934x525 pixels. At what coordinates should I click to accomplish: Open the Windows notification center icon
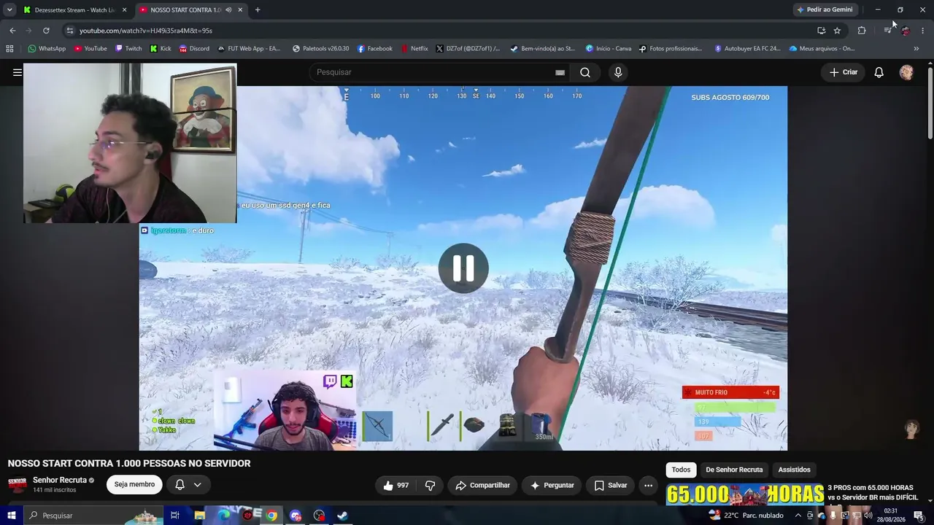(919, 516)
